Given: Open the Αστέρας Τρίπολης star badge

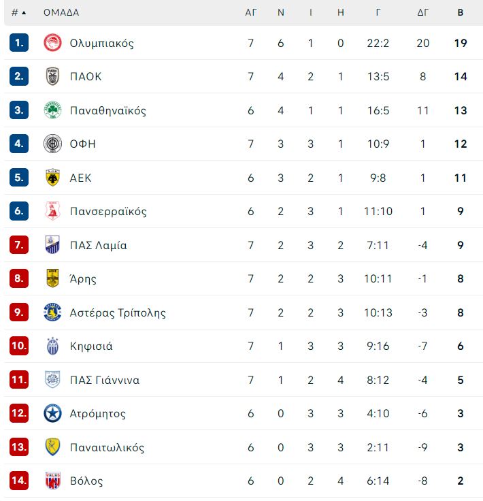Looking at the screenshot, I should click(x=52, y=312).
